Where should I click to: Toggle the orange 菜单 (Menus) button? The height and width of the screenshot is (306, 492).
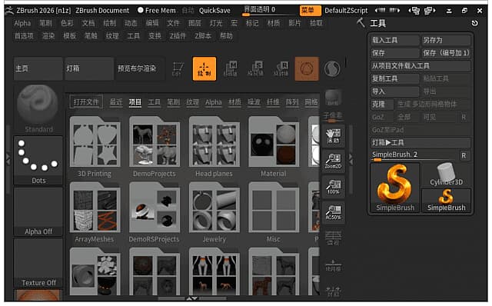(x=310, y=10)
